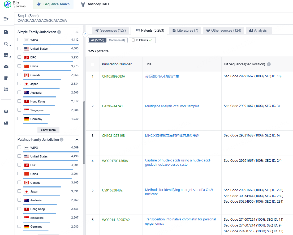Collapse the PatSnap Family Jurisdiction section
Image resolution: width=293 pixels, height=235 pixels.
(77, 140)
